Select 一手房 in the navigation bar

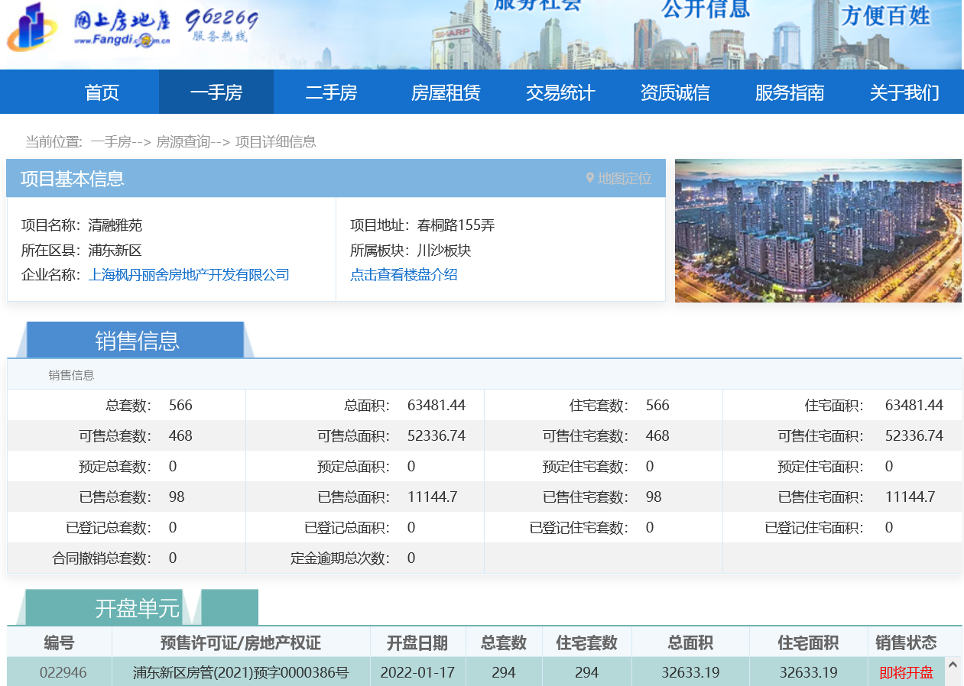pyautogui.click(x=216, y=92)
